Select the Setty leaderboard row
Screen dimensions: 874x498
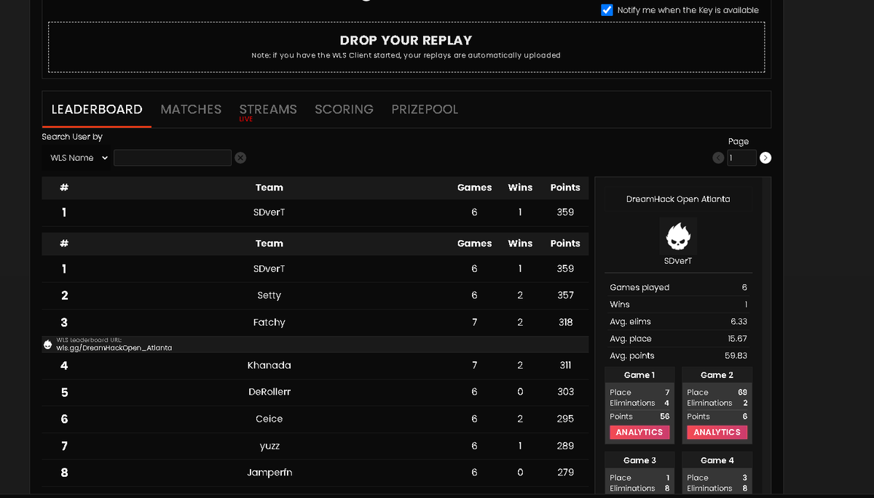pyautogui.click(x=315, y=295)
